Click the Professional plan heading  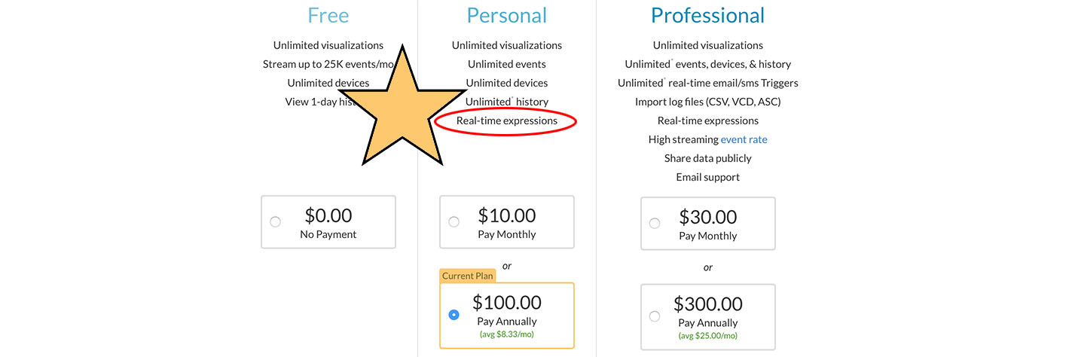click(707, 15)
